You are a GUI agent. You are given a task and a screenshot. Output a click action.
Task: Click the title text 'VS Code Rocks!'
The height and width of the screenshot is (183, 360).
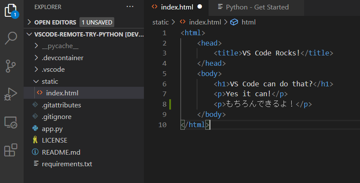[x=271, y=53]
